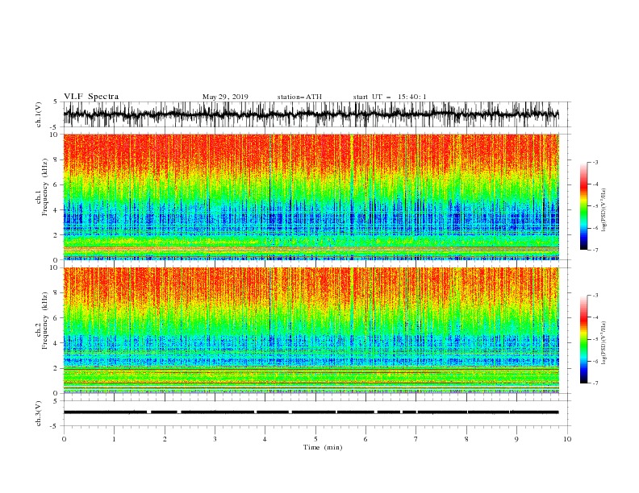
Task: Click the "-3" tick on ch.1 colorbar
Action: (x=595, y=162)
